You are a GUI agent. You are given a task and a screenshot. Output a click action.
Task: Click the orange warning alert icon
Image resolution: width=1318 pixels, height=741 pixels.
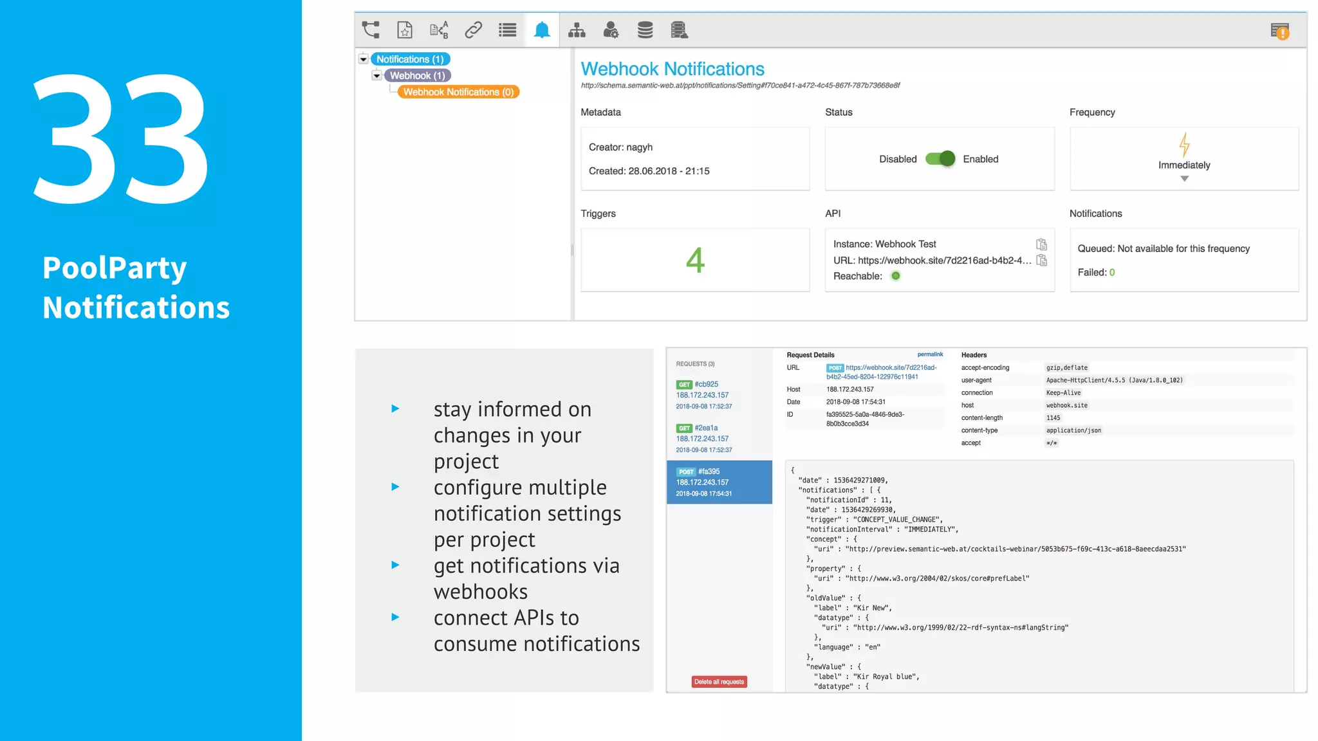coord(1280,31)
